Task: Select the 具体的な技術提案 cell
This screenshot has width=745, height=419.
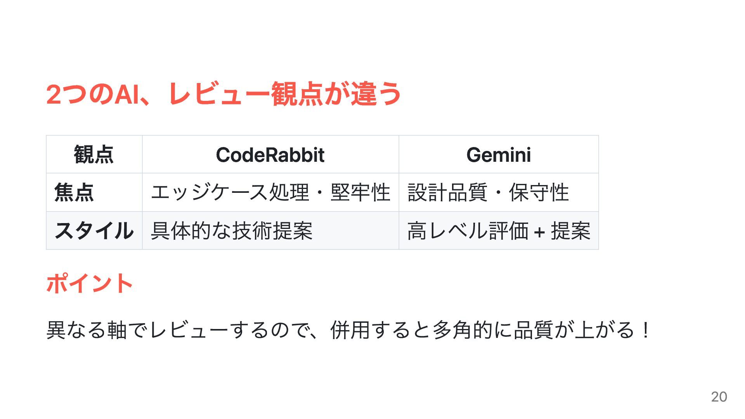Action: tap(232, 230)
